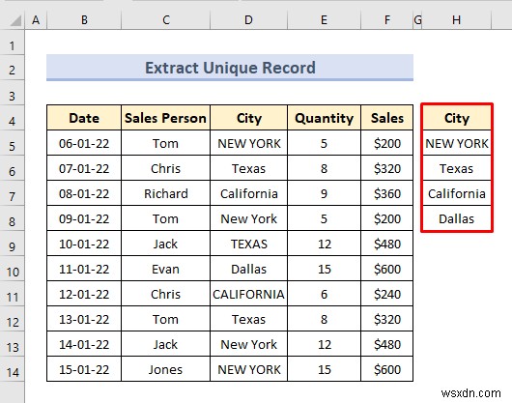Select date cell 08-01-22
This screenshot has height=403, width=512.
84,193
